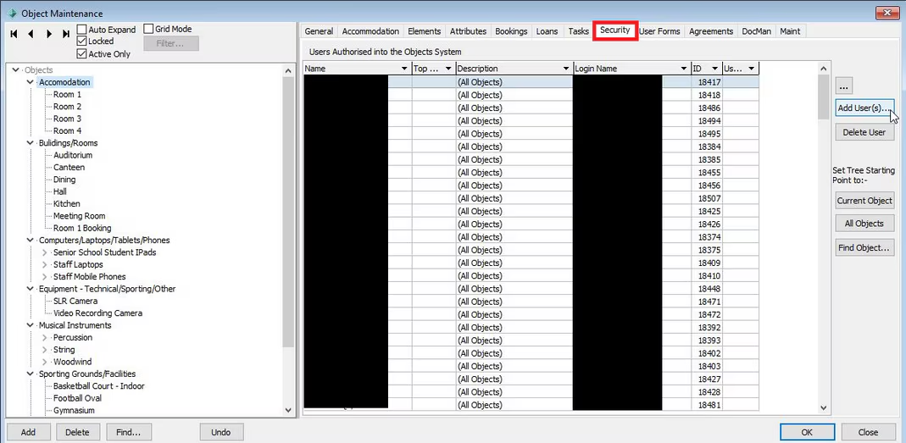Click the Delete button below the tree
906x443 pixels.
pos(77,432)
